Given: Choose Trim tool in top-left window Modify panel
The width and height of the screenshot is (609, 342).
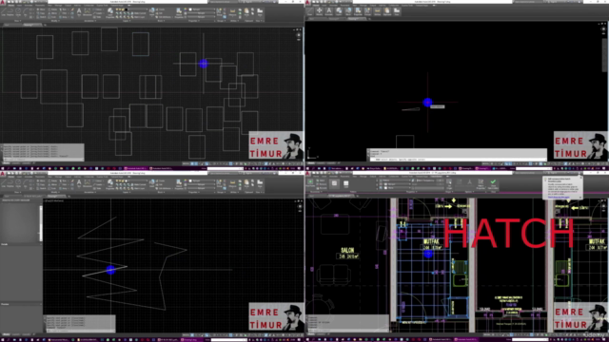Looking at the screenshot, I should click(64, 9).
